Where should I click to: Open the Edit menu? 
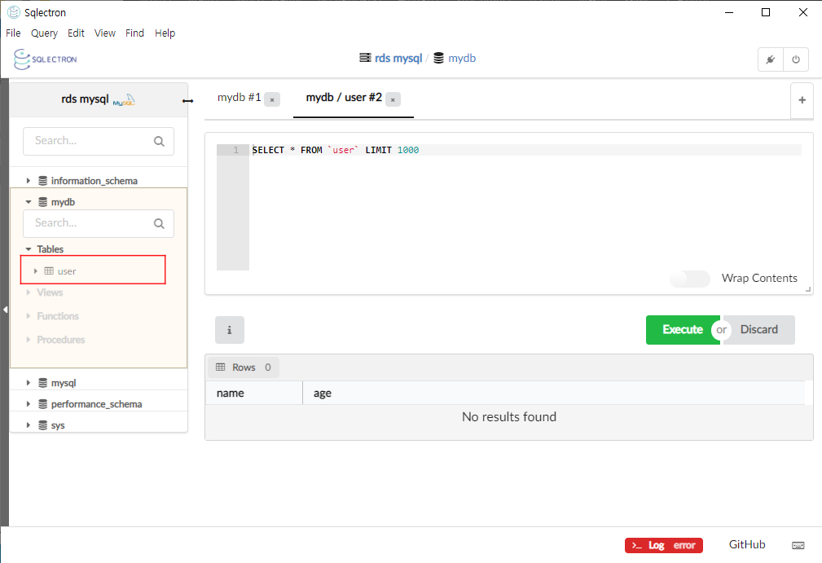pyautogui.click(x=76, y=33)
